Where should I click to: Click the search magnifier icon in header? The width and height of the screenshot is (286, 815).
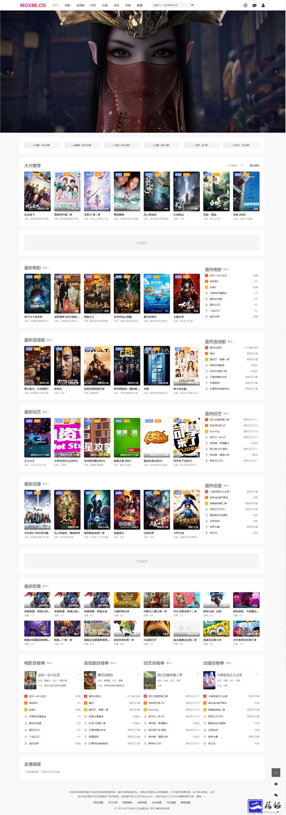(x=192, y=5)
